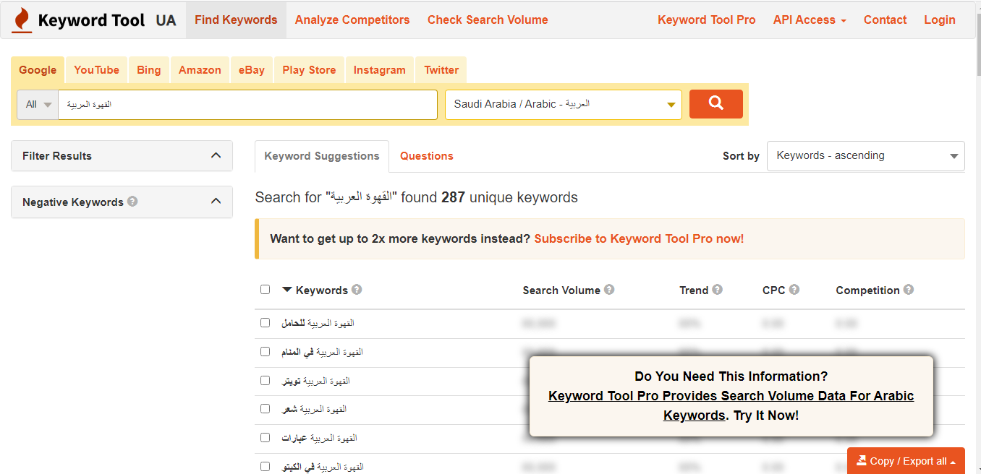This screenshot has height=474, width=981.
Task: Open the API Access dropdown menu
Action: [x=810, y=20]
